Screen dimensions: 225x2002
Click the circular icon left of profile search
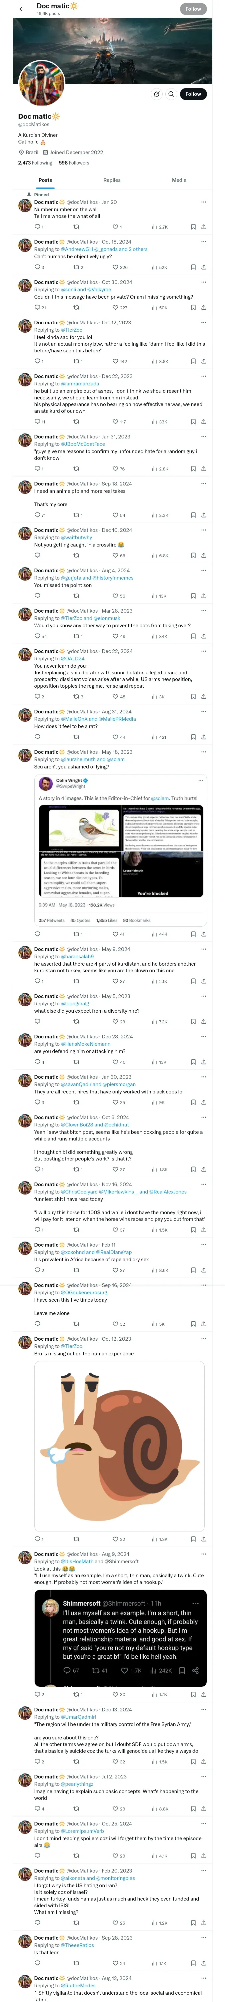[x=157, y=94]
